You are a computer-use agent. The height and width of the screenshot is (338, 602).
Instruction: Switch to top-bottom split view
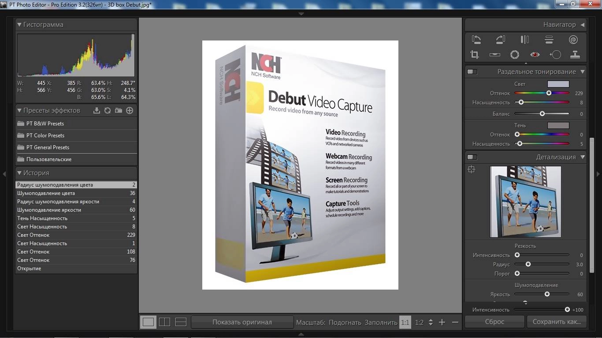(x=181, y=322)
